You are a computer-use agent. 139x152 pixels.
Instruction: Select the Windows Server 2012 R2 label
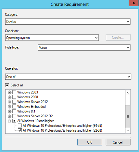click(35, 116)
